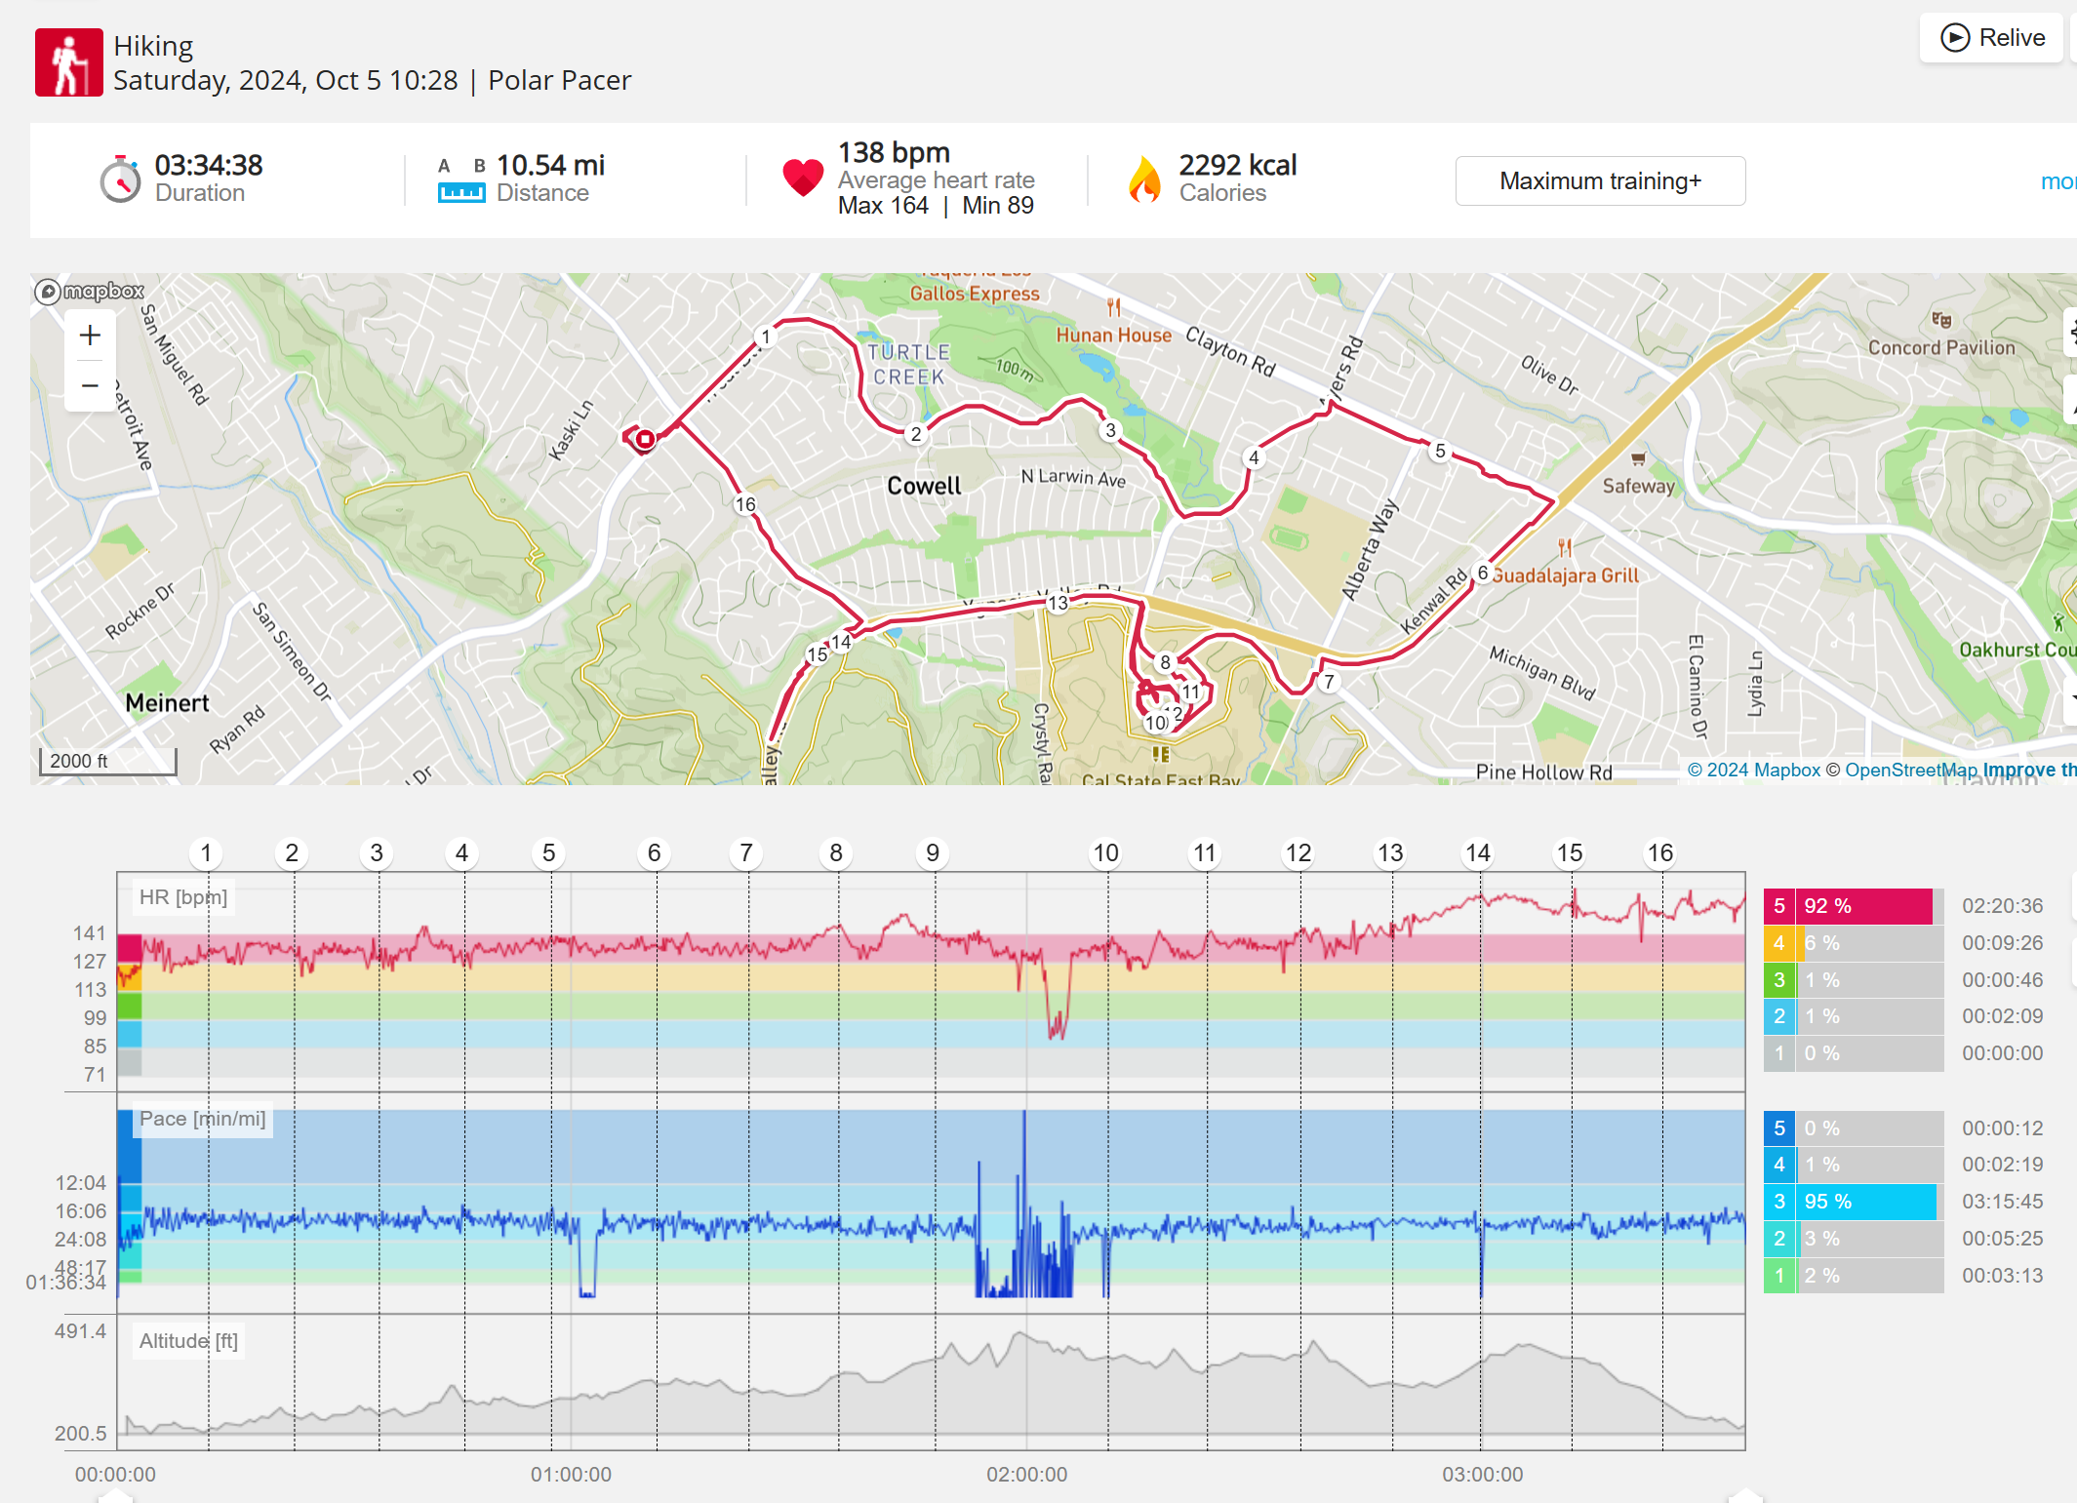2077x1503 pixels.
Task: Click the red Hiking sport icon
Action: pyautogui.click(x=68, y=62)
